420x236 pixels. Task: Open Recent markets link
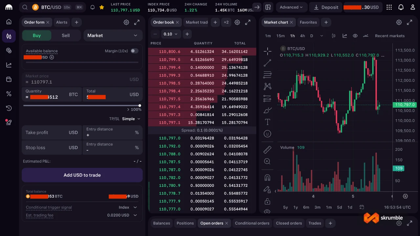390,36
